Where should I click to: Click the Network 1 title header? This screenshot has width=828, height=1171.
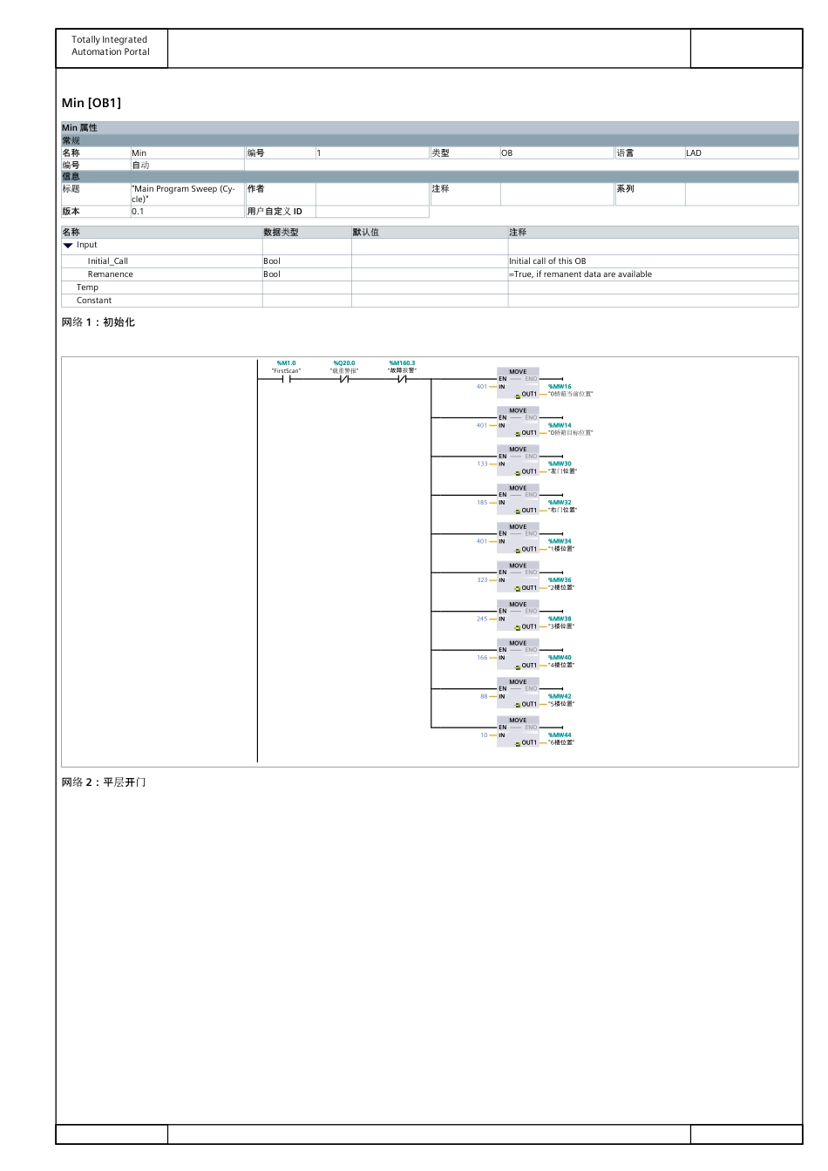coord(98,322)
